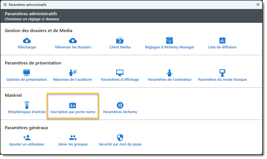Open Options de présentation icon
Image resolution: width=267 pixels, height=159 pixels.
click(27, 73)
